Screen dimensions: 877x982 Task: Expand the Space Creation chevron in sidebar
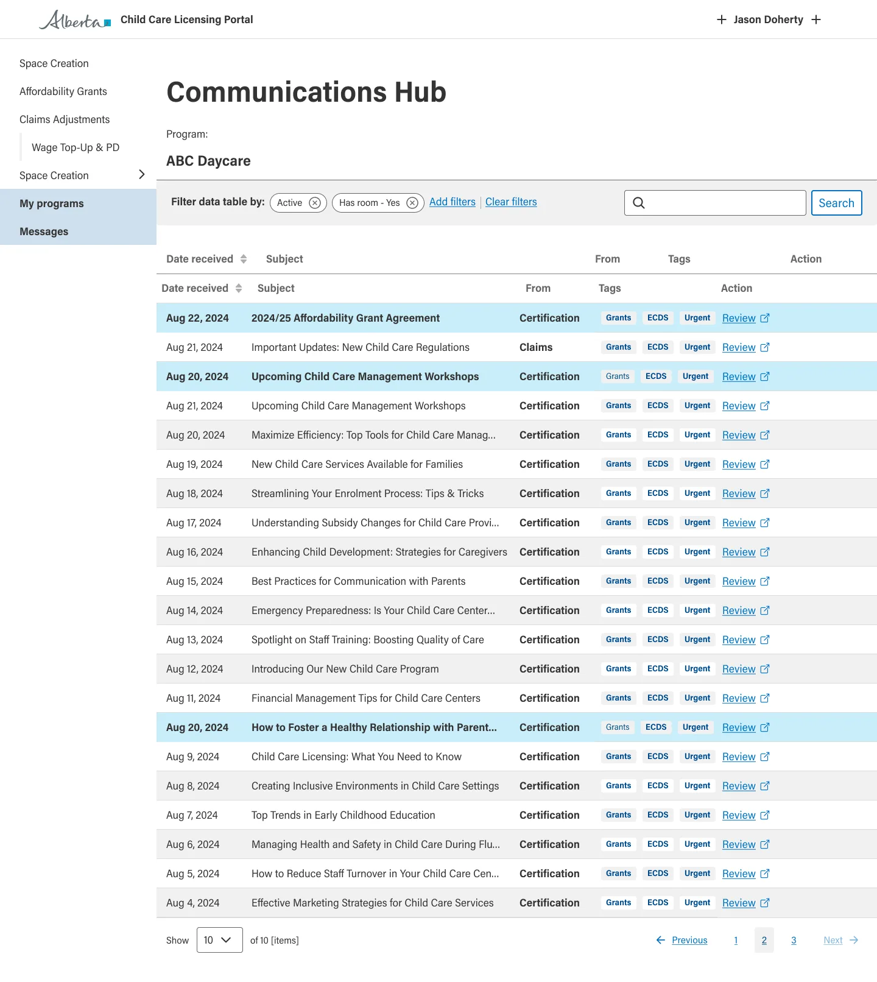[142, 175]
